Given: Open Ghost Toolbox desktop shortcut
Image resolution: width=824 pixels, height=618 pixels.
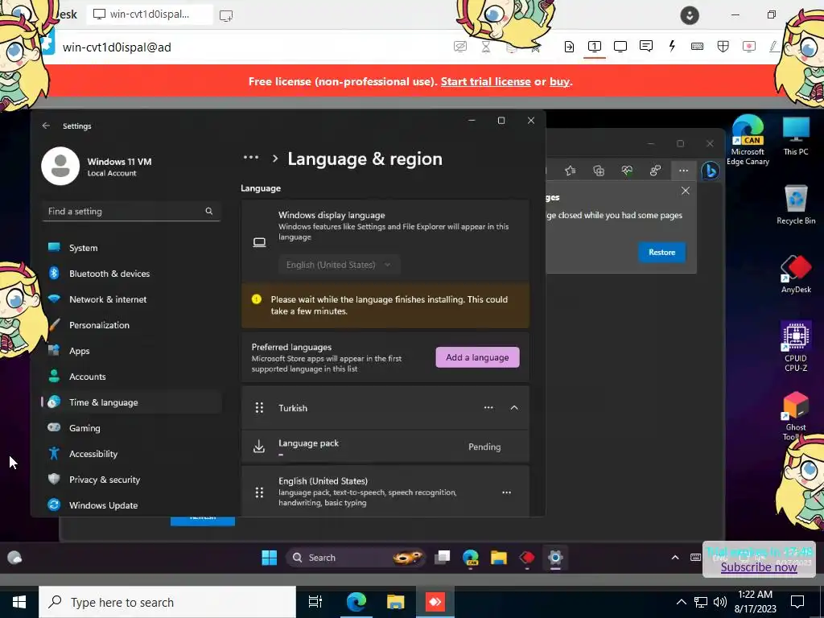Looking at the screenshot, I should point(796,416).
